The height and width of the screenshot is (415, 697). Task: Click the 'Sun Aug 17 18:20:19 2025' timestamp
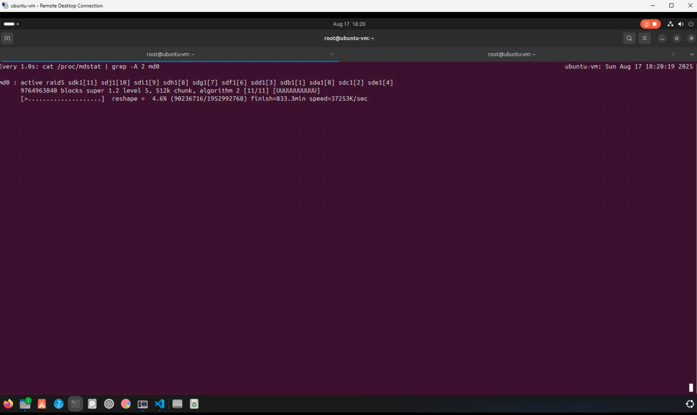point(649,66)
